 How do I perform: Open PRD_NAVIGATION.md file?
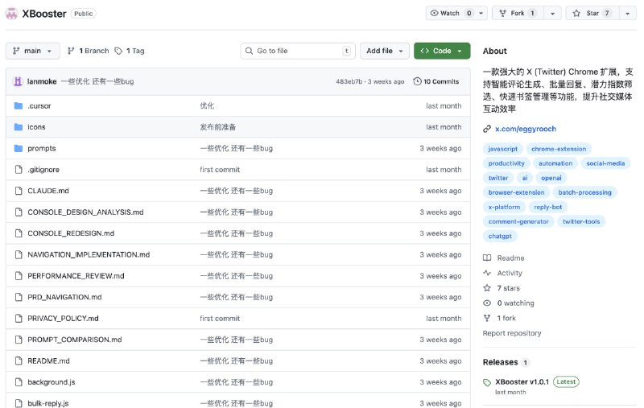point(64,297)
